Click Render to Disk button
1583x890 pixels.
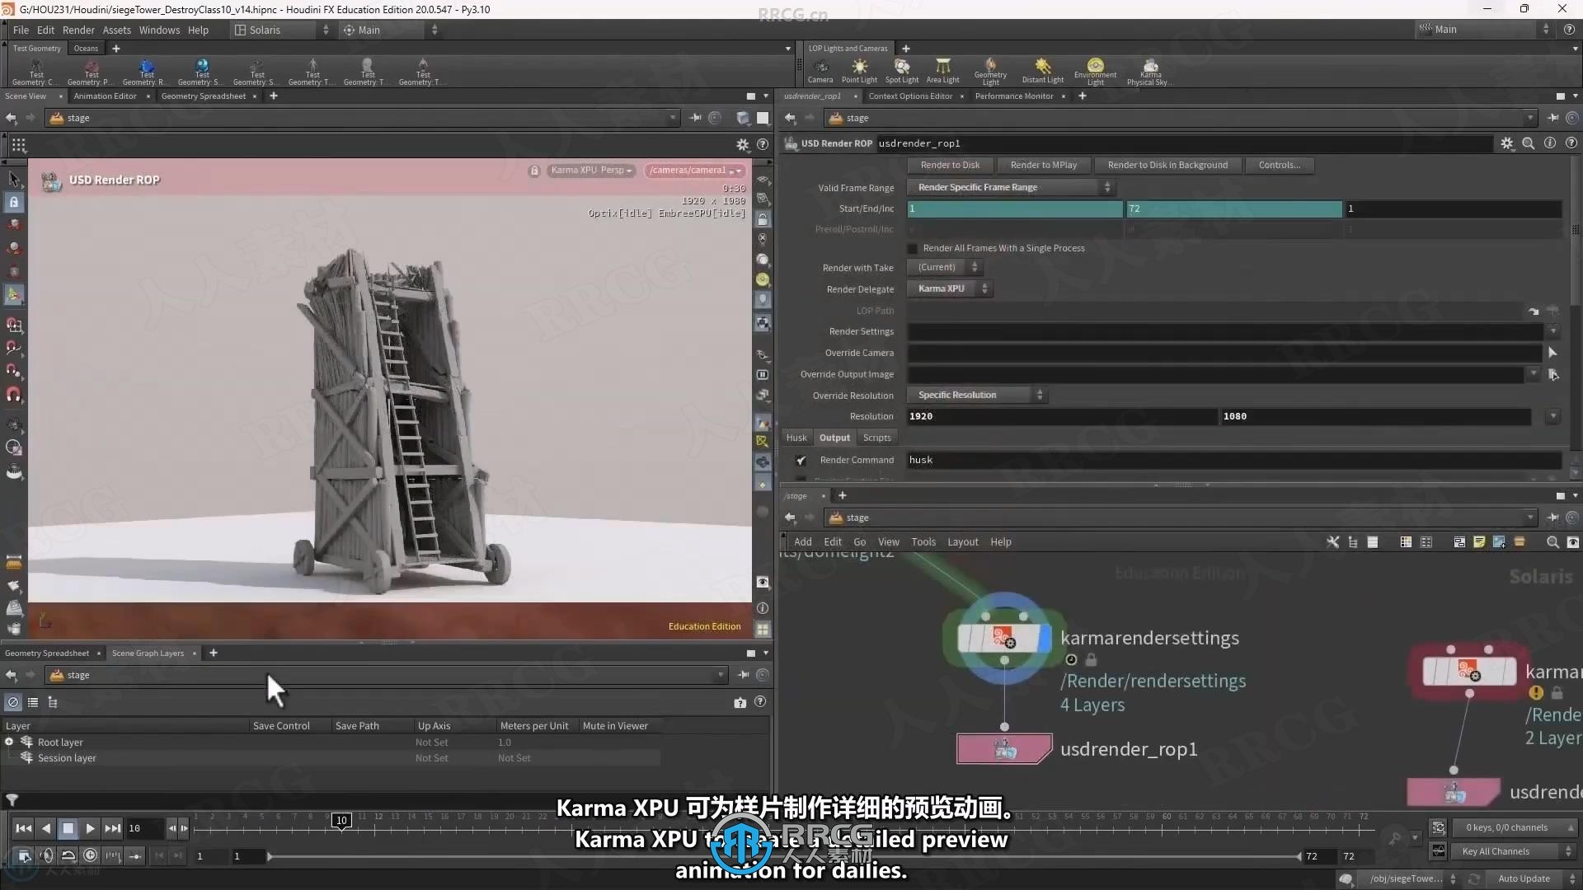pyautogui.click(x=950, y=165)
